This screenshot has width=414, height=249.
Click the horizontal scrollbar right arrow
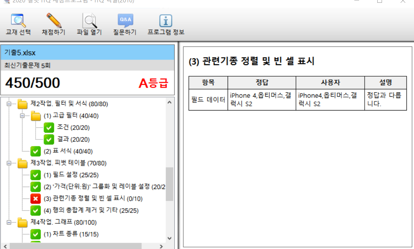161,247
